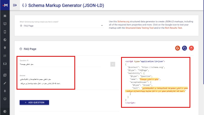Copy the JSON-LD markup with blue icon
This screenshot has width=204, height=115.
(184, 48)
